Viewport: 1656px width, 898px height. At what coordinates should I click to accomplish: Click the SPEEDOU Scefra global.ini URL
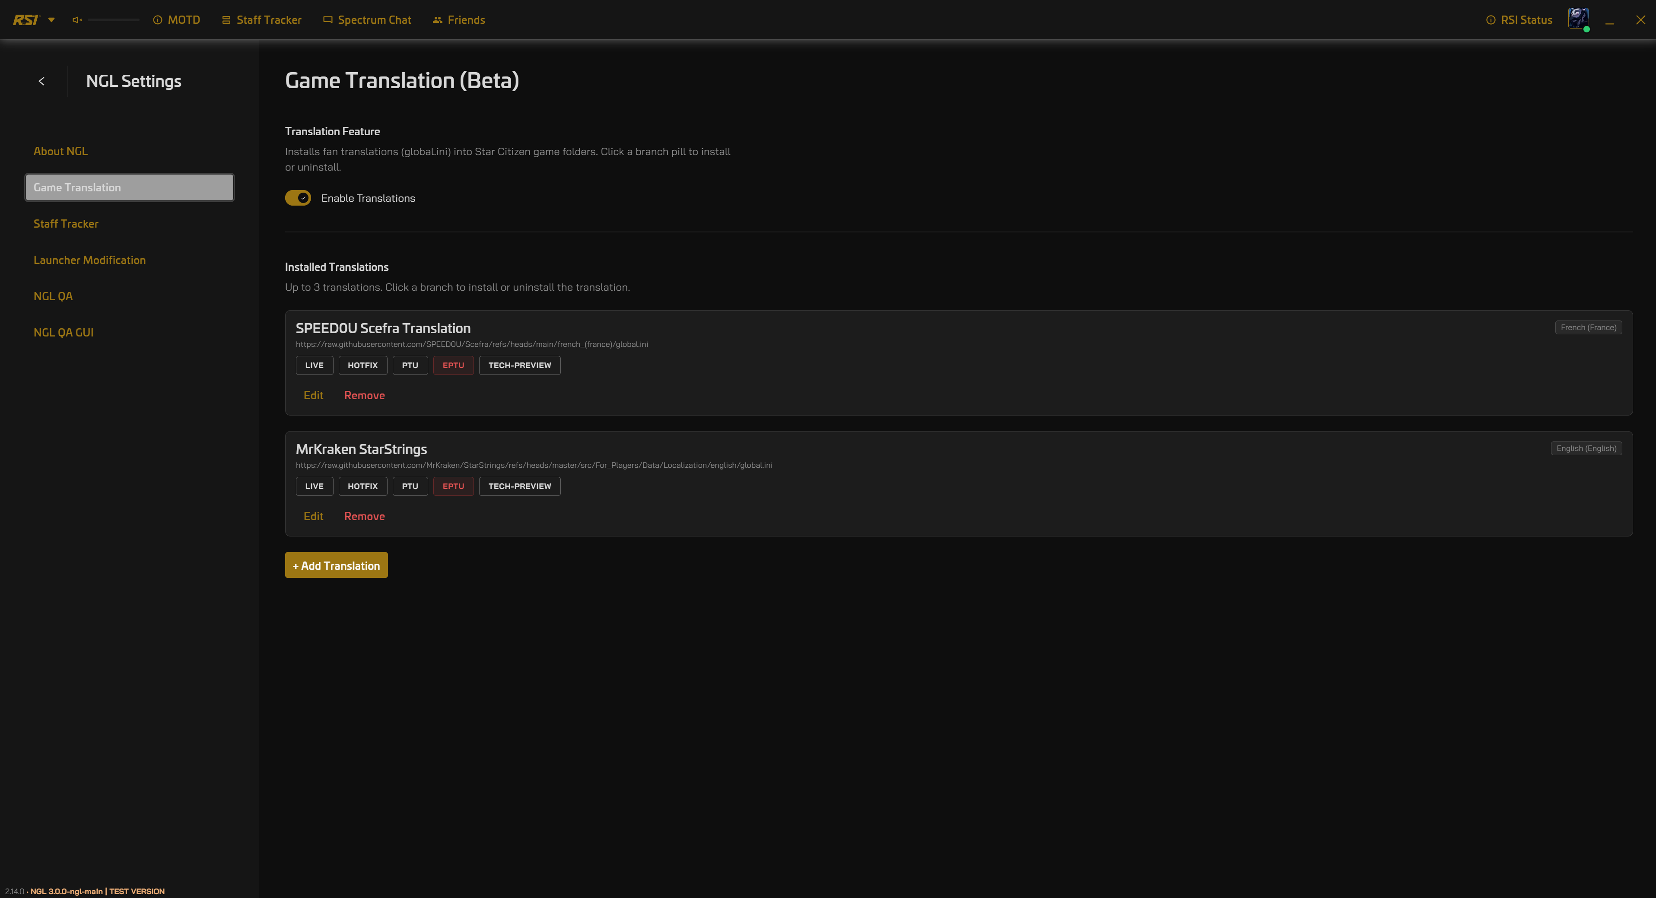[x=472, y=345]
